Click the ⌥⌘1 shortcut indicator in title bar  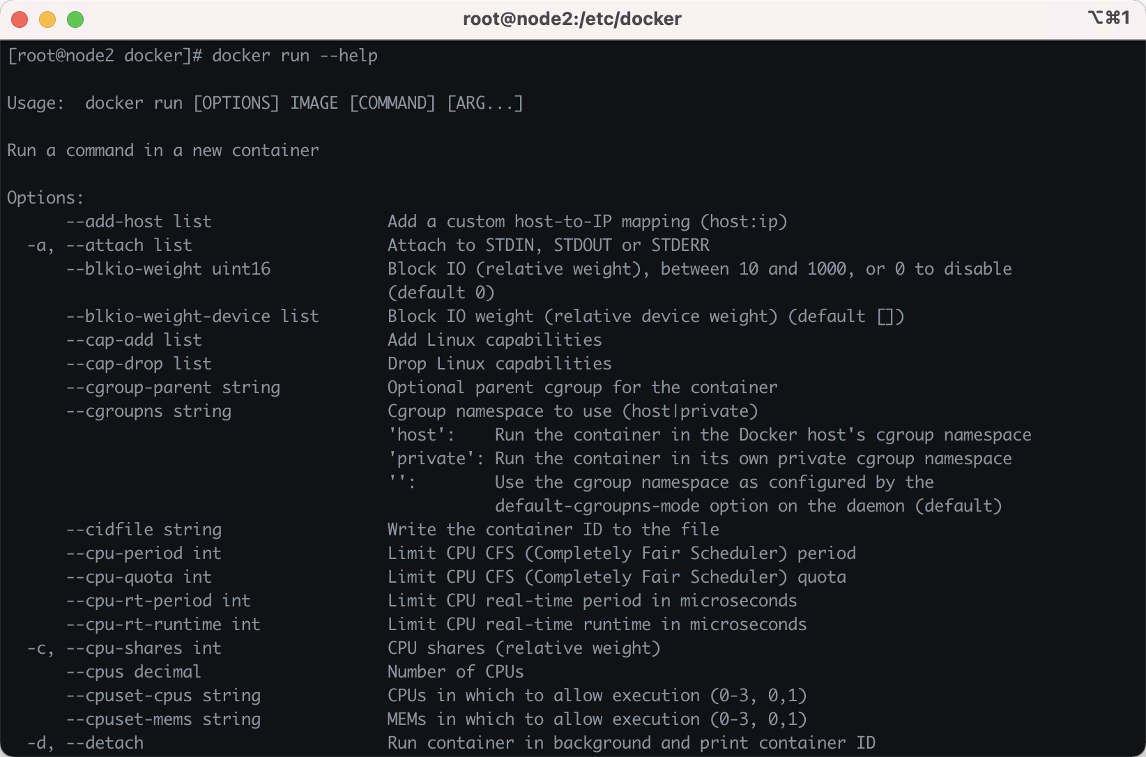click(1108, 17)
